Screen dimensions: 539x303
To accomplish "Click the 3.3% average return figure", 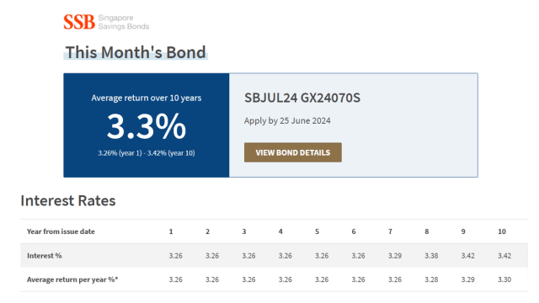I will click(x=147, y=126).
